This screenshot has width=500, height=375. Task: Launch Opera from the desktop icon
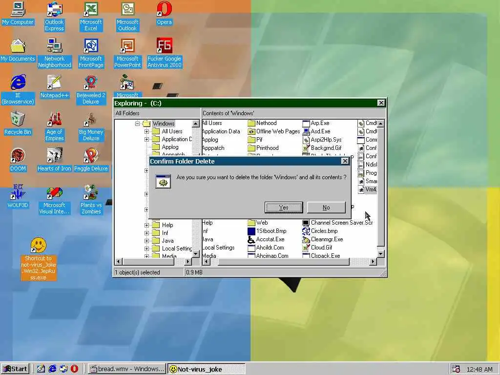click(164, 13)
